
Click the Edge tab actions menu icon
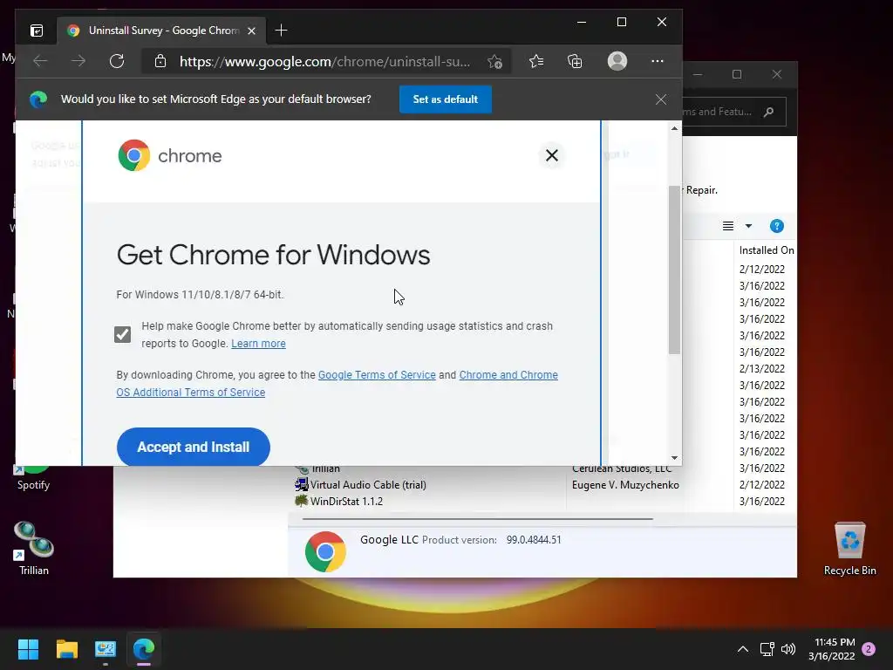click(x=37, y=31)
